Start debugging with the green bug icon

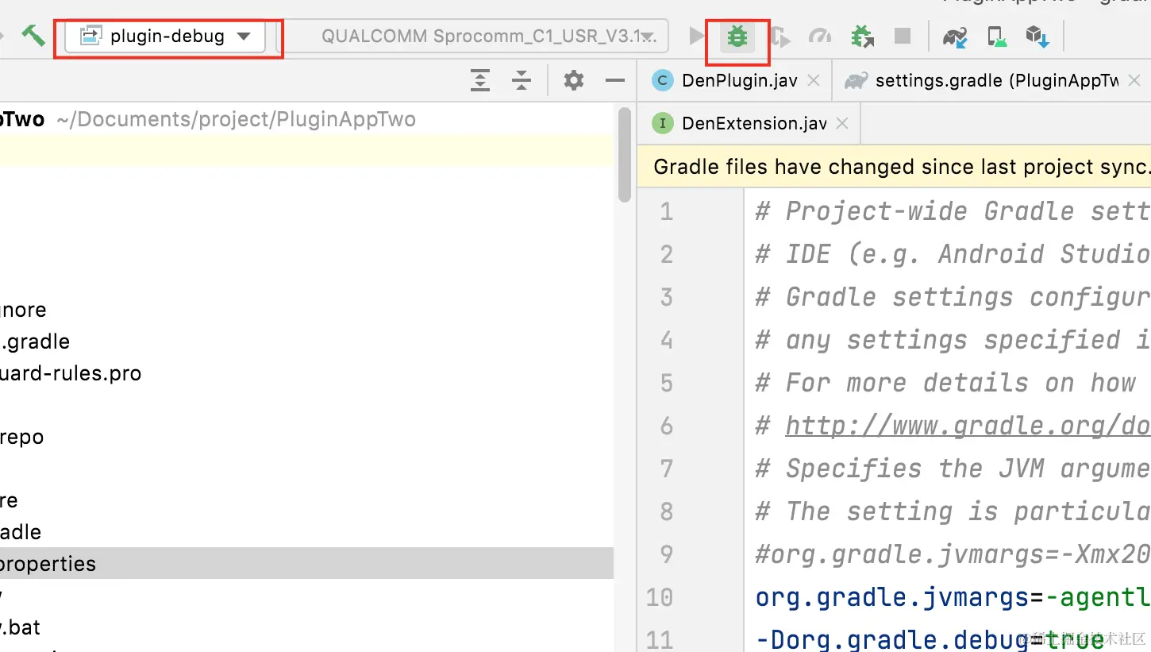(737, 36)
